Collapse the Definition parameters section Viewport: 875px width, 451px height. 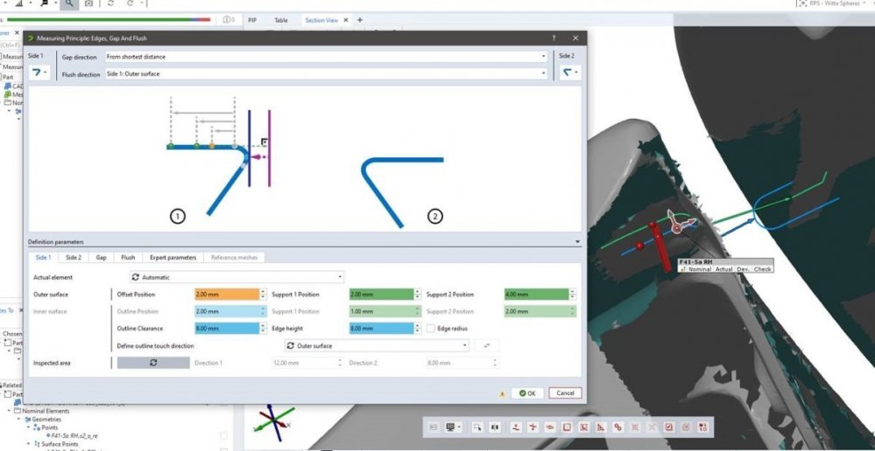tap(576, 241)
